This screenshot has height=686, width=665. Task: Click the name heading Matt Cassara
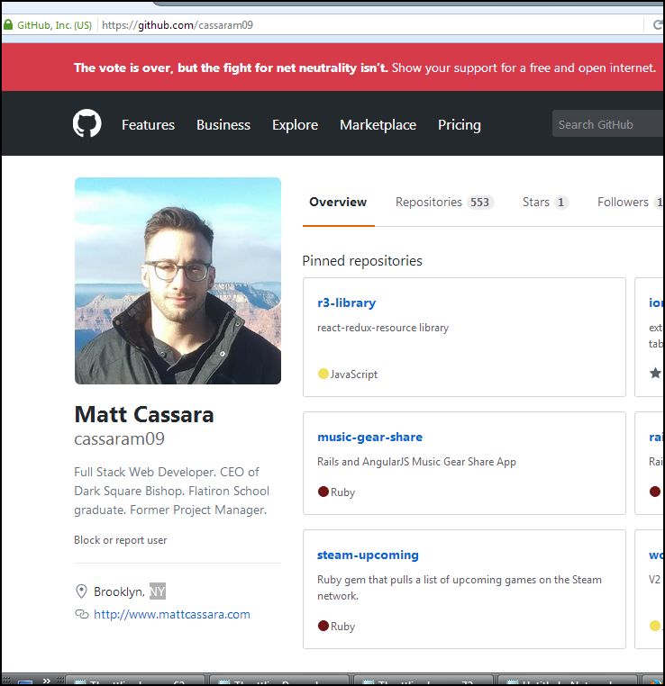pyautogui.click(x=144, y=414)
